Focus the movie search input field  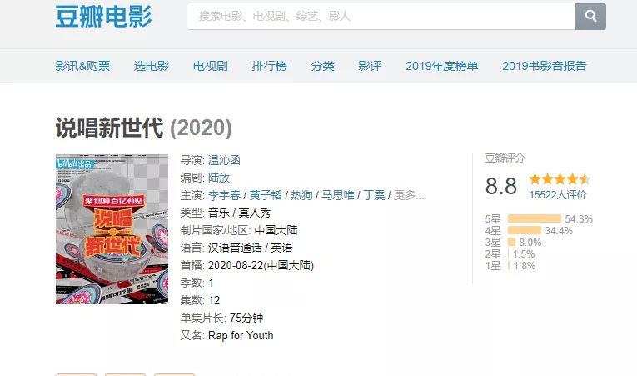(381, 17)
